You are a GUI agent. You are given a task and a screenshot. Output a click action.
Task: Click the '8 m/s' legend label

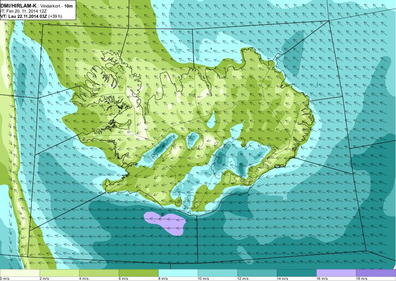[x=163, y=279]
